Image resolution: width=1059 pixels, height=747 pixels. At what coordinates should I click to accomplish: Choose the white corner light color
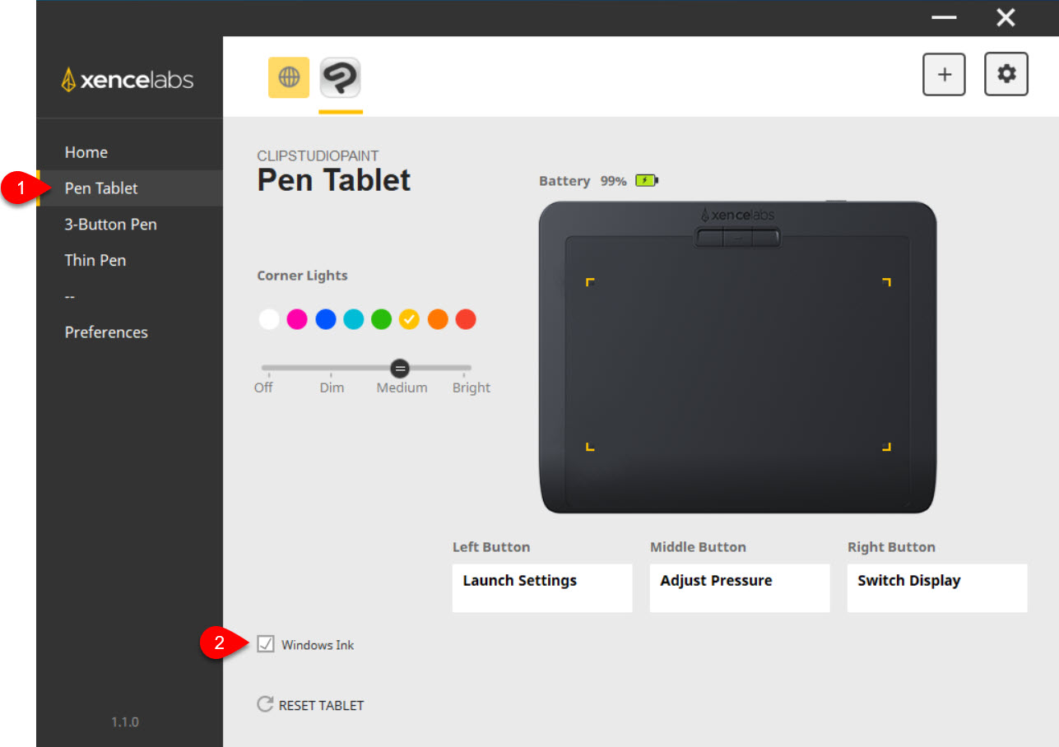[x=269, y=319]
